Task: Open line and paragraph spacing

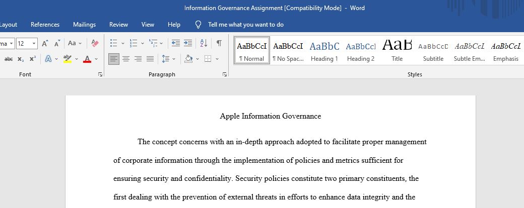Action: pos(165,59)
